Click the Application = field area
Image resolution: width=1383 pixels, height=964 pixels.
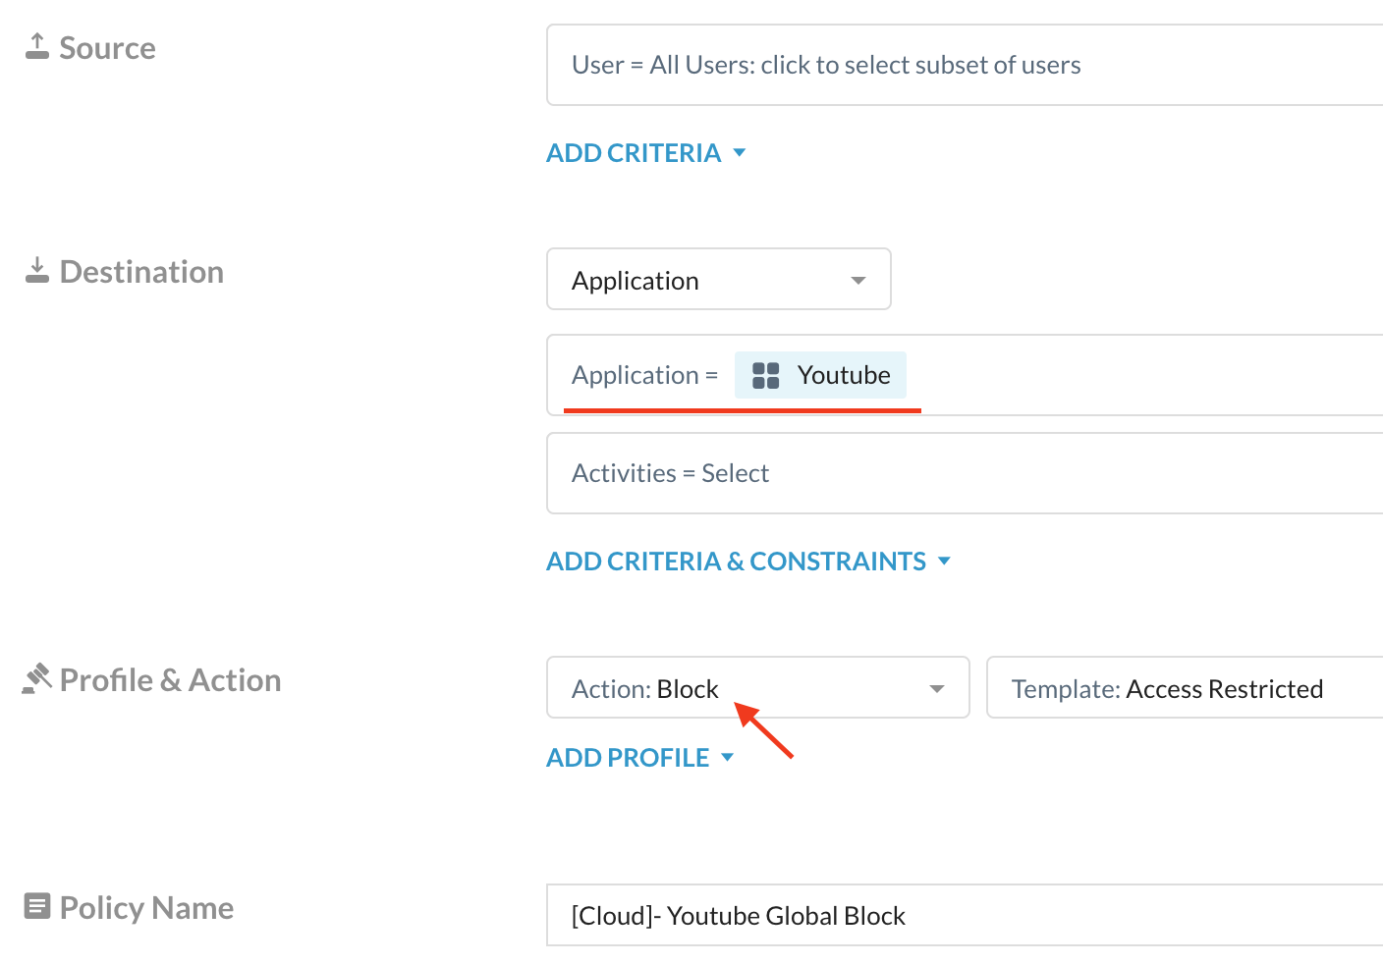[x=965, y=375]
